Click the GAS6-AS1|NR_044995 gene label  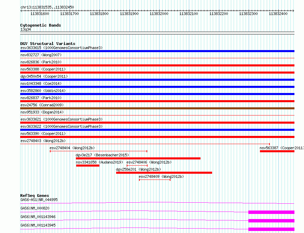pos(39,200)
